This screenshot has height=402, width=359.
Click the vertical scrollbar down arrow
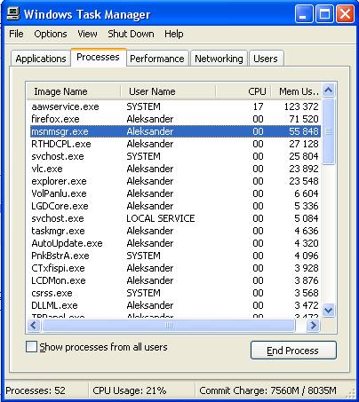coord(329,311)
